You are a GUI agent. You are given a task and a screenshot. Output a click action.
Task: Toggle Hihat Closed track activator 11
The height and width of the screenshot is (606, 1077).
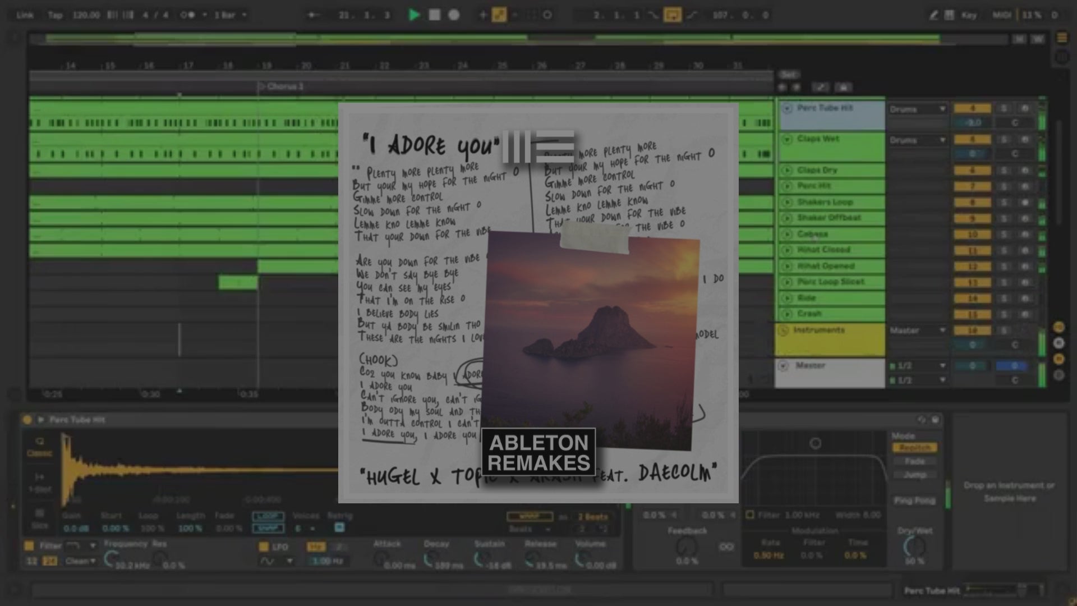[972, 250]
